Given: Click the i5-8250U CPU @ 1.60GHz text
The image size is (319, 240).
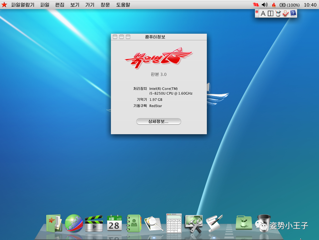Looking at the screenshot, I should (x=171, y=94).
